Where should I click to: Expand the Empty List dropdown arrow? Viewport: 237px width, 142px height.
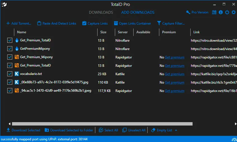coord(176,130)
